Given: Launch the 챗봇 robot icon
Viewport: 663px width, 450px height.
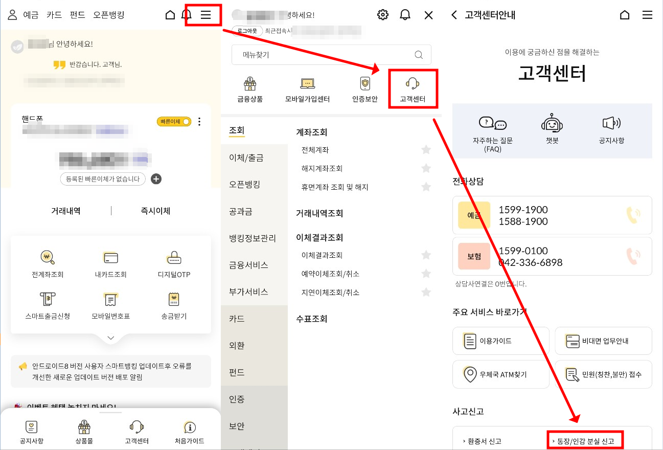Looking at the screenshot, I should point(552,129).
